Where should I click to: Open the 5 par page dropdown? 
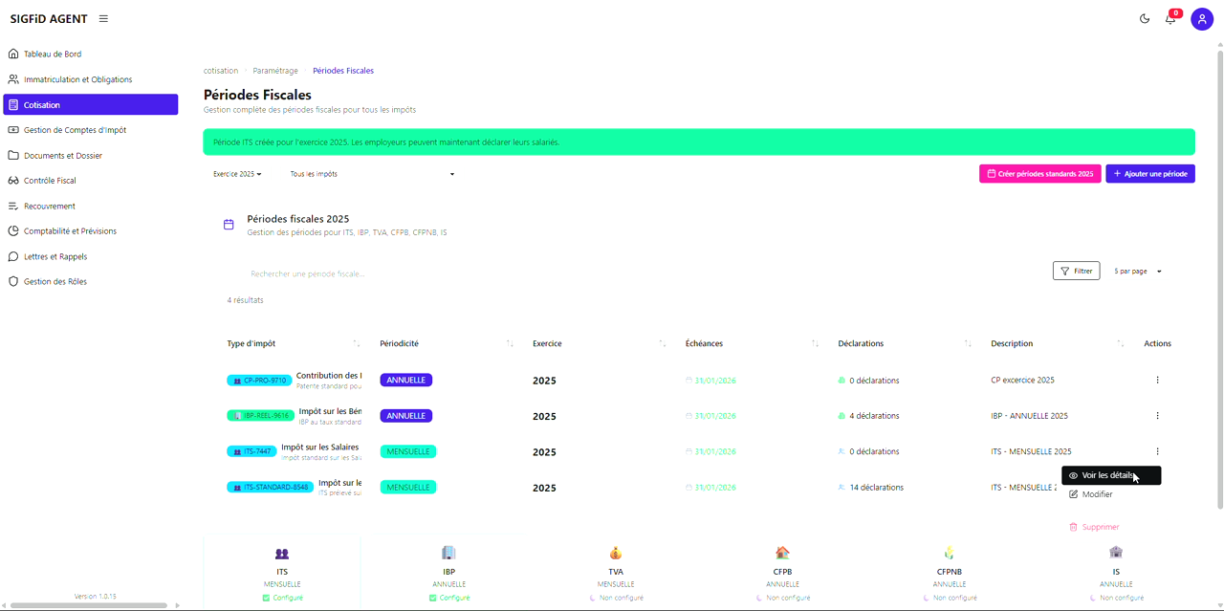(x=1136, y=271)
